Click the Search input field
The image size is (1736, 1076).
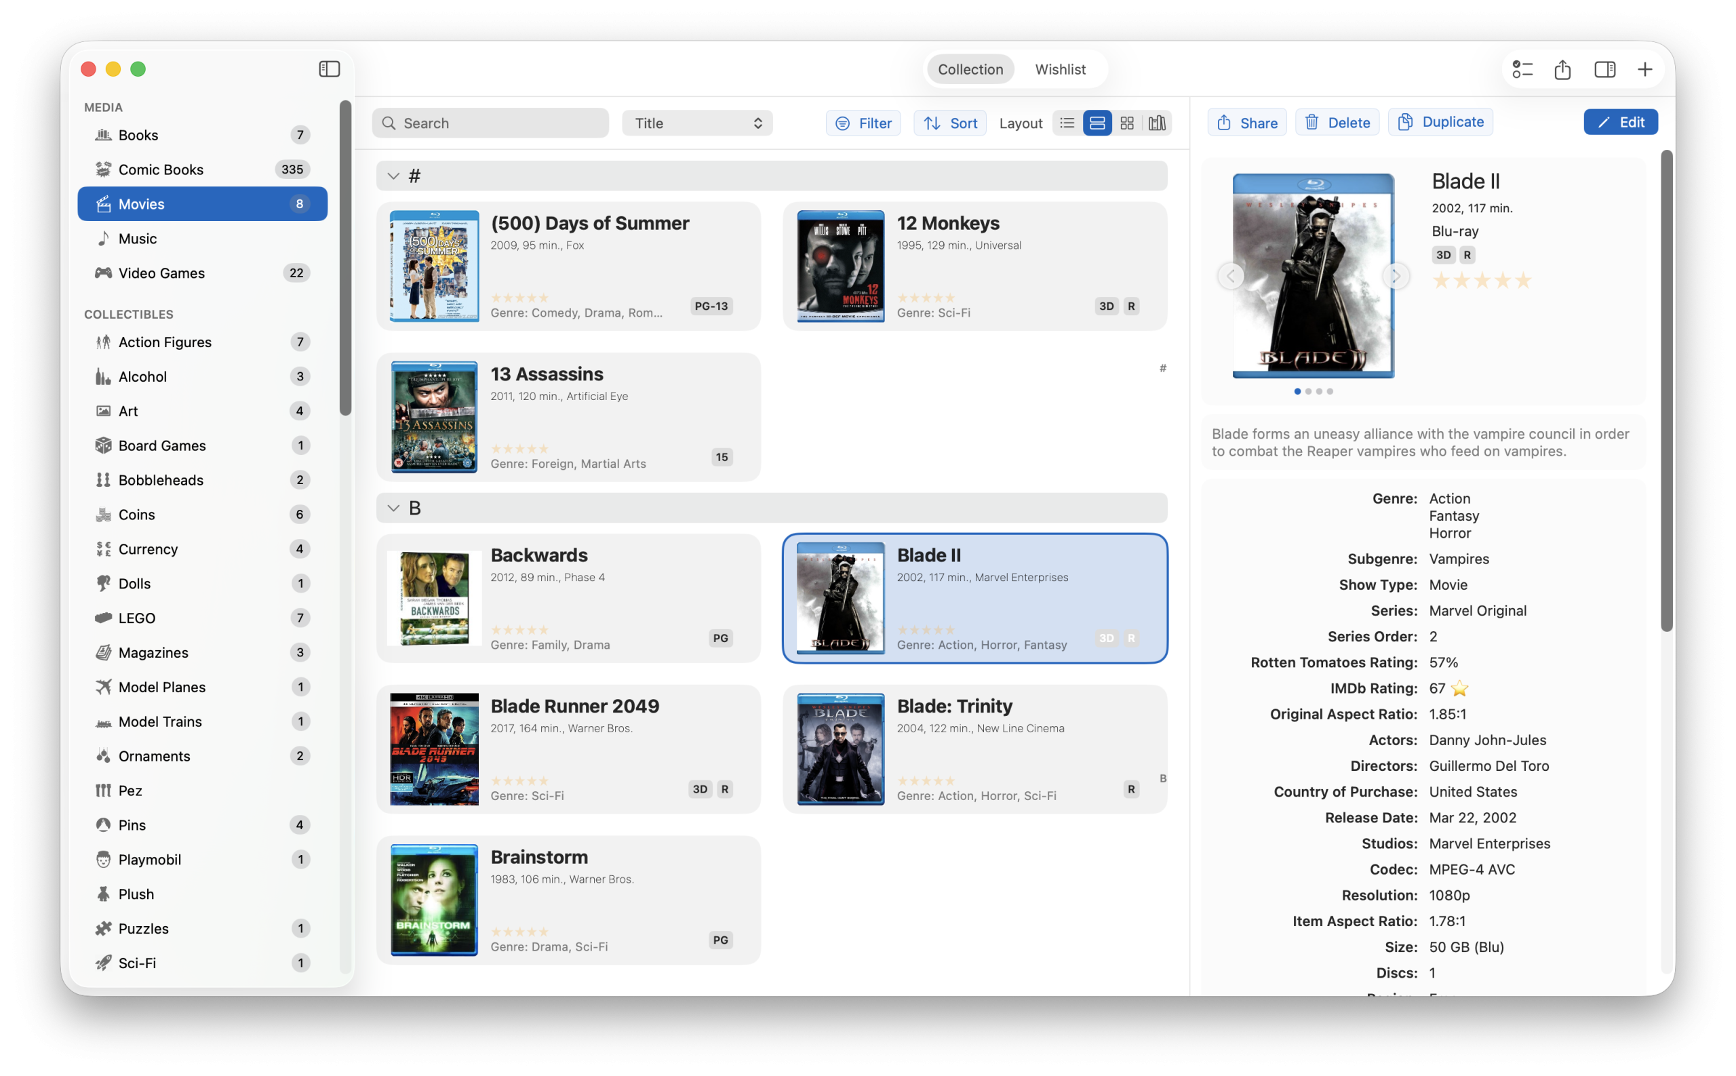490,123
